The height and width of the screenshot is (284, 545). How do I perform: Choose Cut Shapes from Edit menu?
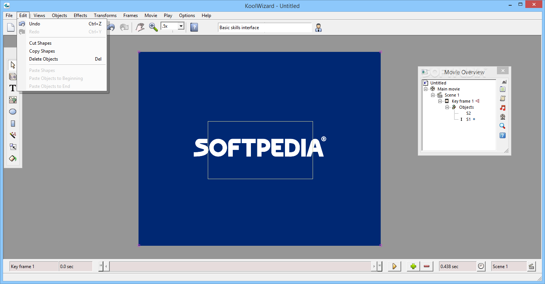pyautogui.click(x=62, y=43)
